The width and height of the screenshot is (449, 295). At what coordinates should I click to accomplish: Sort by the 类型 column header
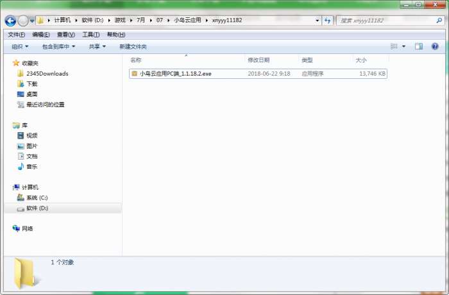click(x=307, y=60)
